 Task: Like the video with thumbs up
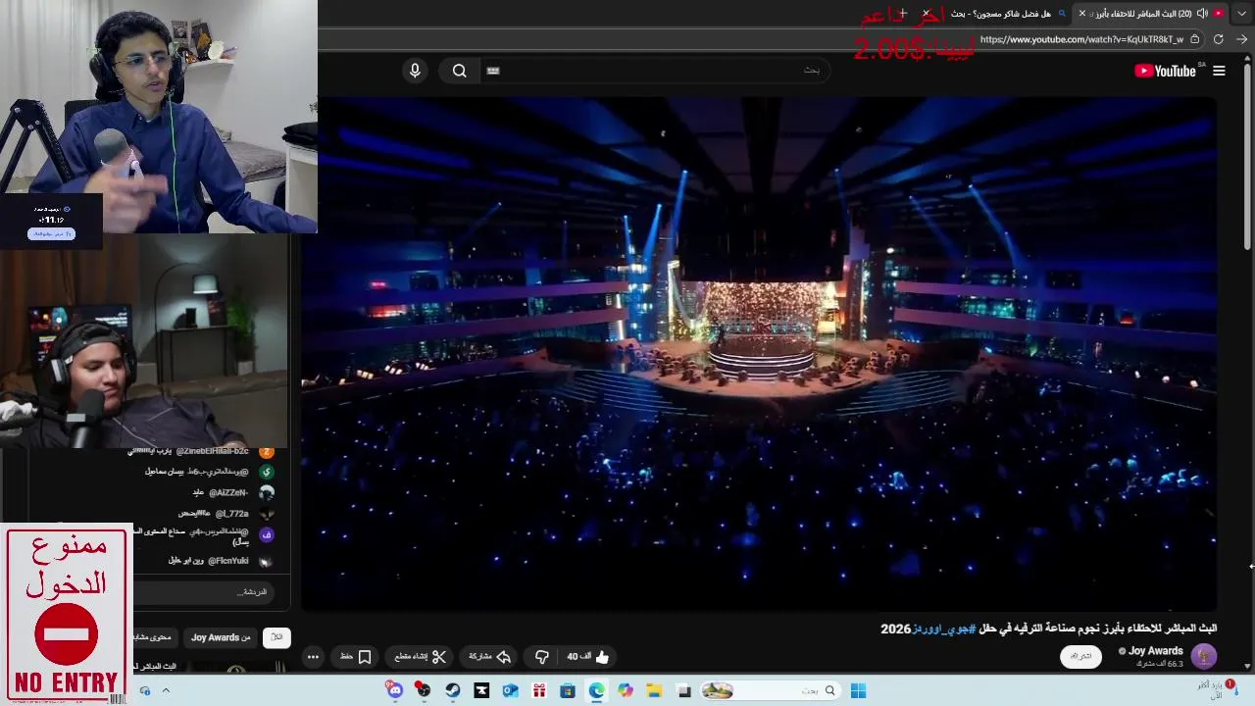pyautogui.click(x=588, y=657)
